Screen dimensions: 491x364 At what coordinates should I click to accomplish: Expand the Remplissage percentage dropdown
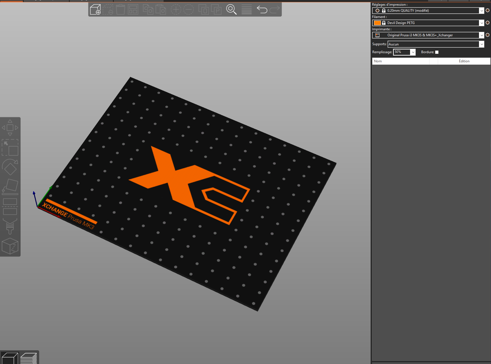(x=413, y=52)
